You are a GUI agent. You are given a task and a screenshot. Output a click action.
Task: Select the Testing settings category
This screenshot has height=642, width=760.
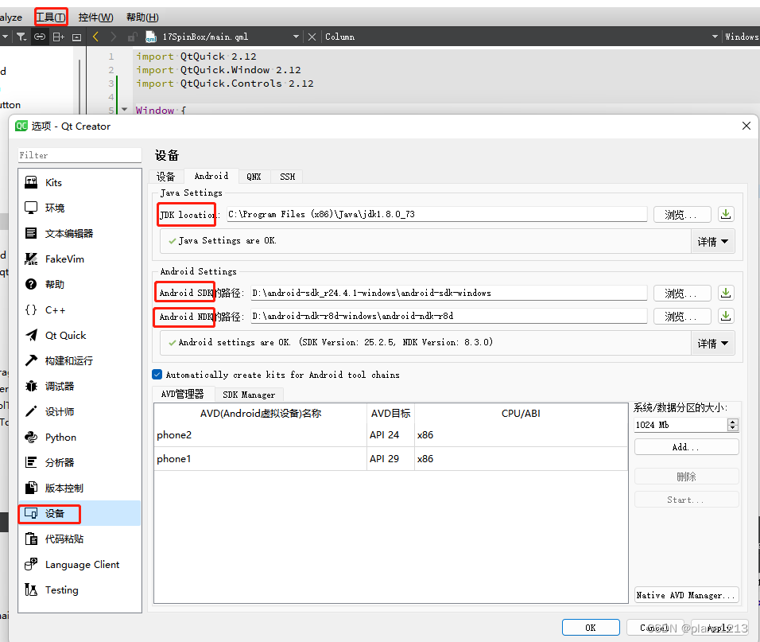pos(58,589)
